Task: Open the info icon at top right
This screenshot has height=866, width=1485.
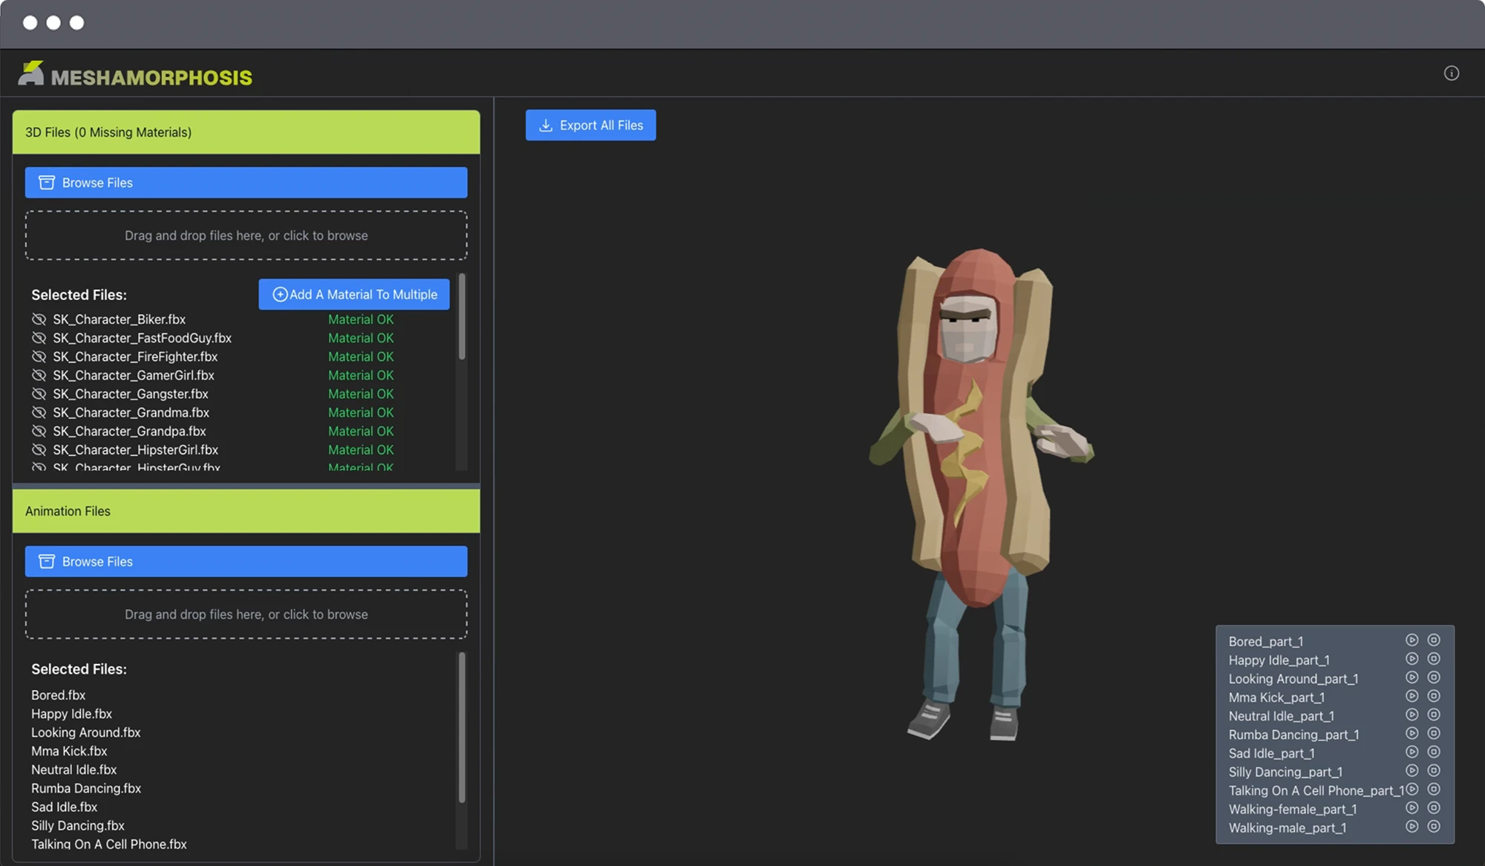Action: [1451, 73]
